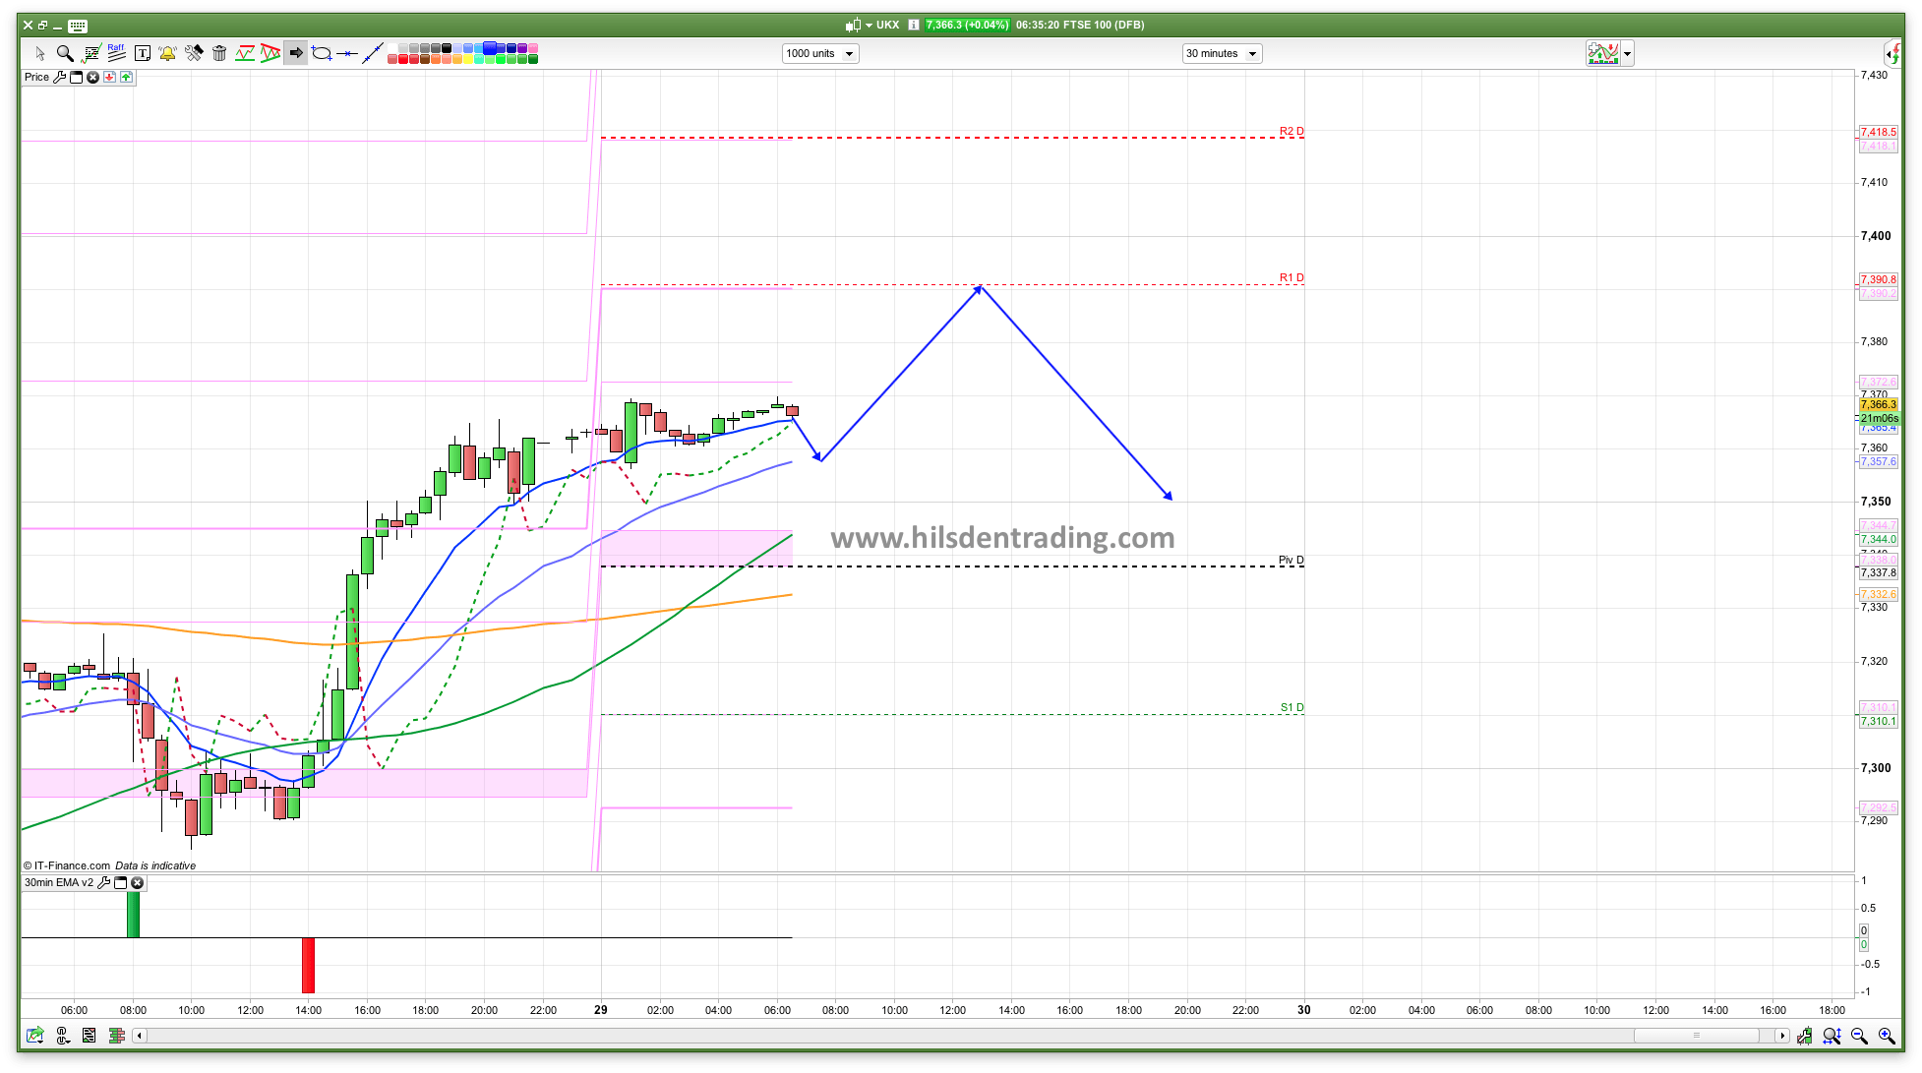Screen dimensions: 1922x1073
Task: Click the Raff regression channel tool
Action: (116, 53)
